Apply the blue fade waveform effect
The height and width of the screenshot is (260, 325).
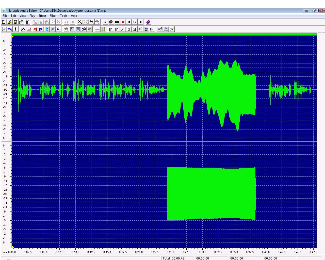tap(41, 29)
